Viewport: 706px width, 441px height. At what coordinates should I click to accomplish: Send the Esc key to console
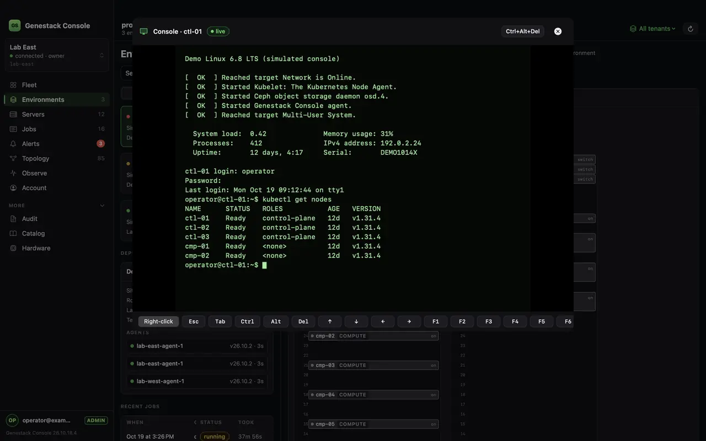[194, 321]
